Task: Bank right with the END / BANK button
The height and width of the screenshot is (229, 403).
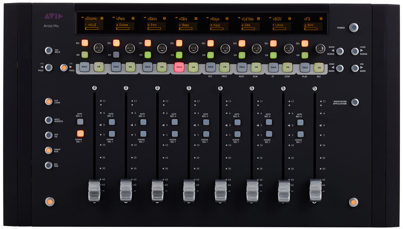Action: (355, 68)
